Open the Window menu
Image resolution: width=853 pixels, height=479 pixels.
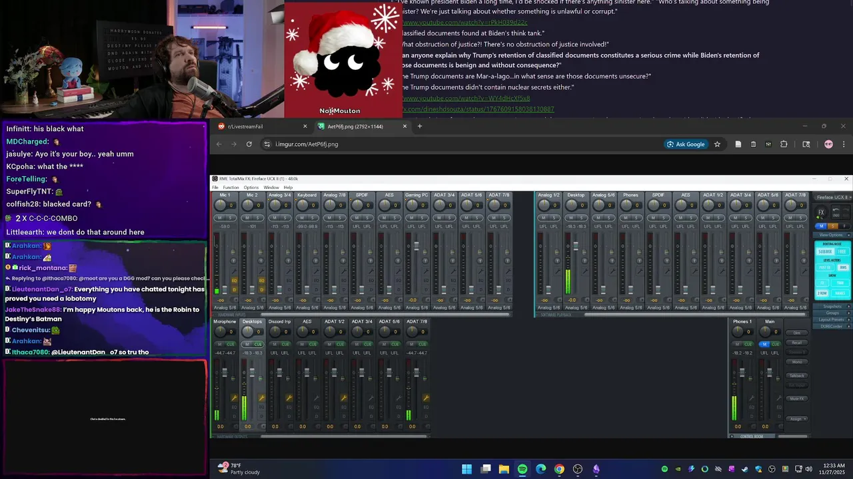pos(271,188)
